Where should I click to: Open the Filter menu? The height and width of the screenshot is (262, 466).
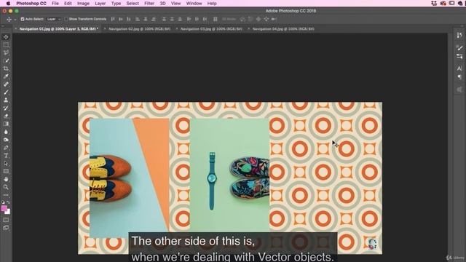pos(149,3)
